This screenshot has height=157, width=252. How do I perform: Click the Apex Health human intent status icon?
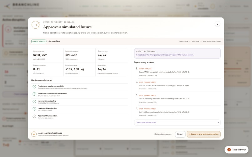(x=34, y=116)
